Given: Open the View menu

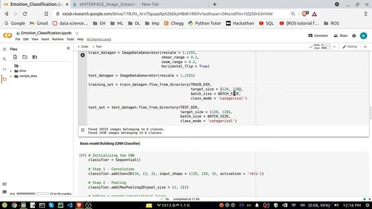Looking at the screenshot, I should (x=35, y=39).
